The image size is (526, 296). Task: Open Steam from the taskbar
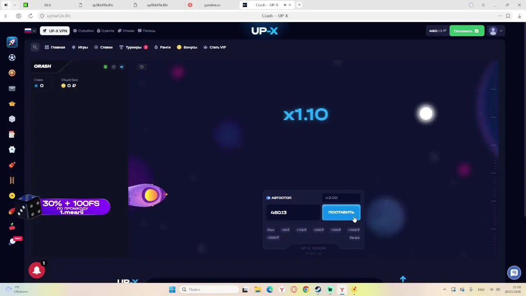pyautogui.click(x=318, y=289)
